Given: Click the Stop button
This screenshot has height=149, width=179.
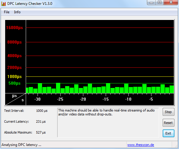Looking at the screenshot, I should pos(168,112).
